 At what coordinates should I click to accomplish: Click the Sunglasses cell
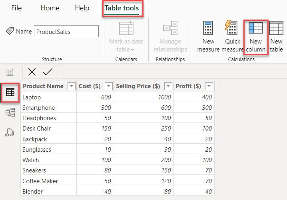[49, 150]
